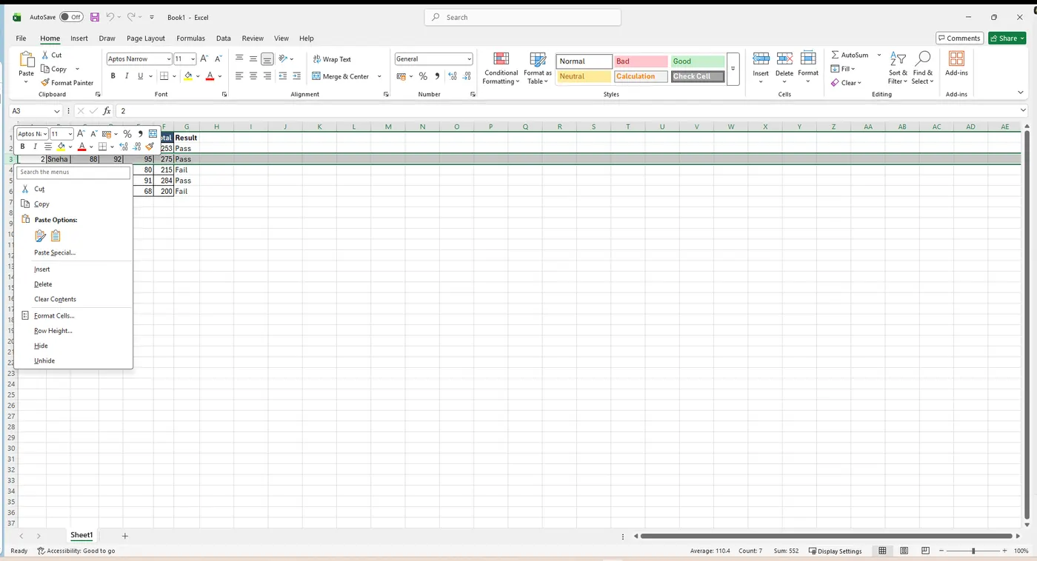Toggle Italic in the mini toolbar

[35, 147]
